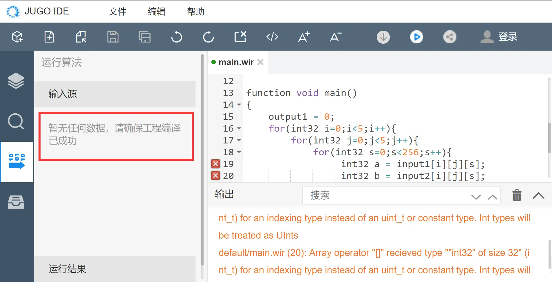552x282 pixels.
Task: Click the 输入源 section header
Action: tap(115, 94)
